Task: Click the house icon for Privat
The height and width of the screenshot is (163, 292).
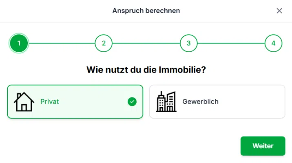Action: 24,101
